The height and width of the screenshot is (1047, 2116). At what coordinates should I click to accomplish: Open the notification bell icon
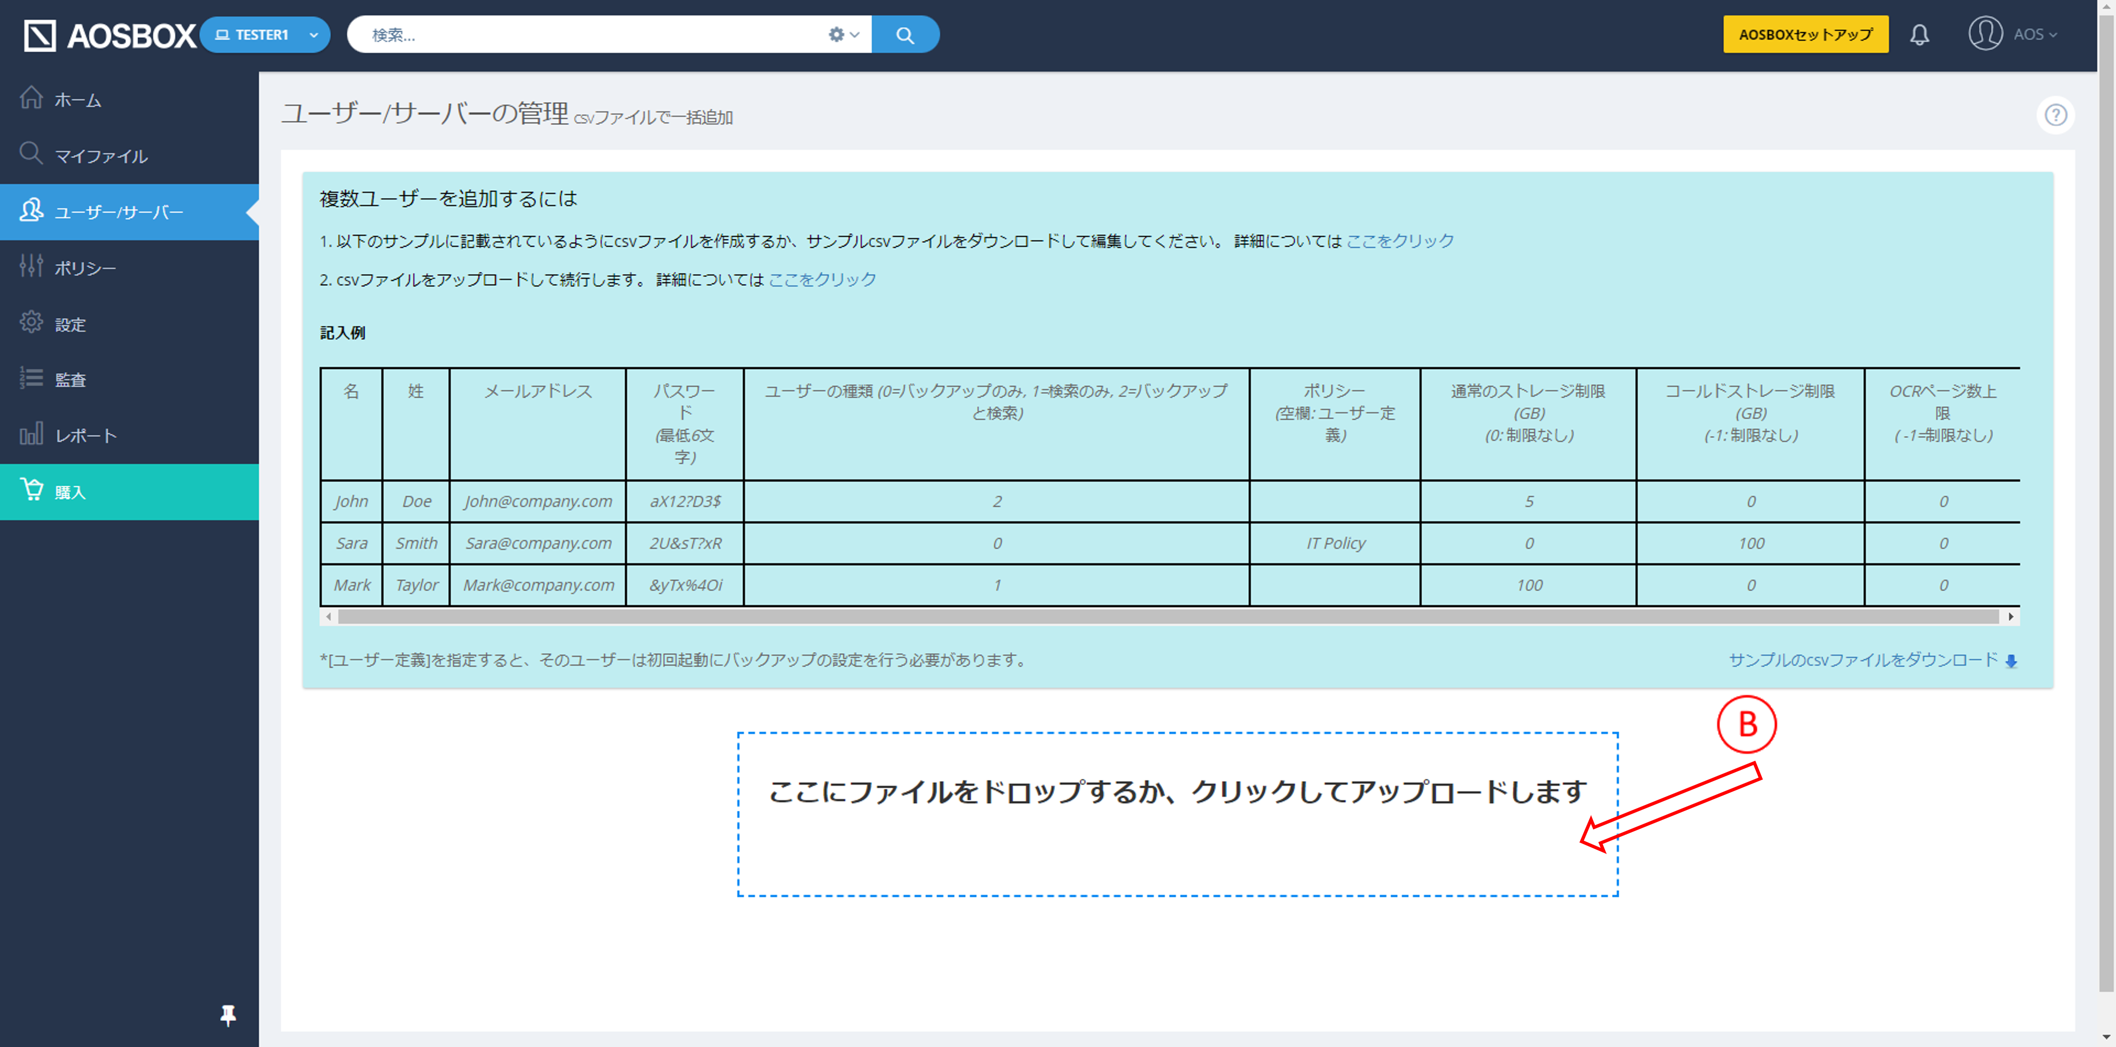(x=1919, y=35)
